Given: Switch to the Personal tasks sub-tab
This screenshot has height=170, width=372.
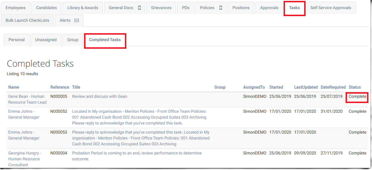Looking at the screenshot, I should click(16, 40).
